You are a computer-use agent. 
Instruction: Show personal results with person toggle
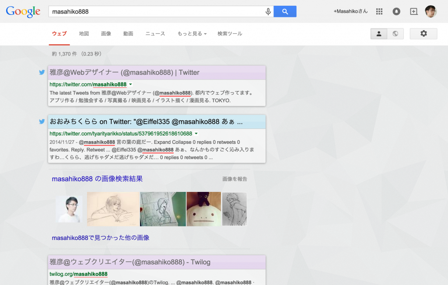click(379, 34)
